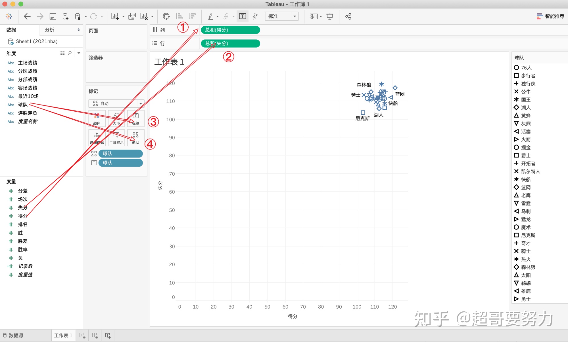Expand the highlight dropdown arrow
This screenshot has width=568, height=342.
click(x=218, y=17)
